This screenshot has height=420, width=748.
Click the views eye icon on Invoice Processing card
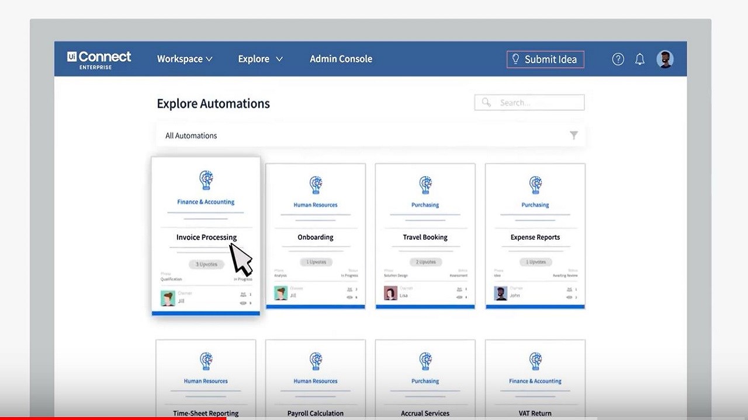[243, 303]
